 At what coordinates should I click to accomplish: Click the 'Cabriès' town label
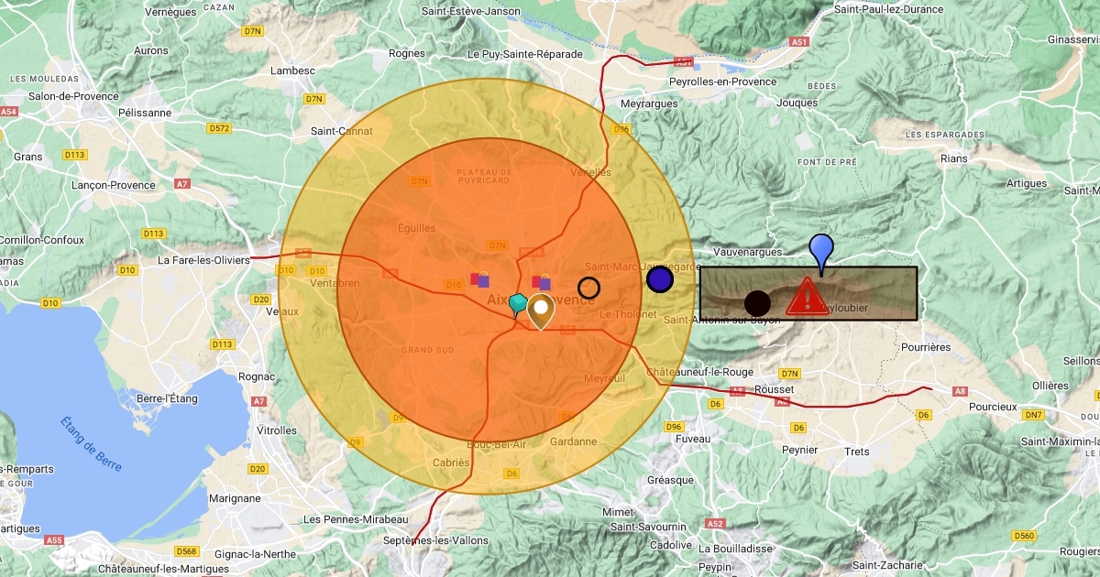pyautogui.click(x=450, y=463)
